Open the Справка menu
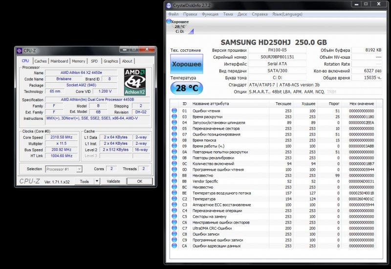 point(260,14)
